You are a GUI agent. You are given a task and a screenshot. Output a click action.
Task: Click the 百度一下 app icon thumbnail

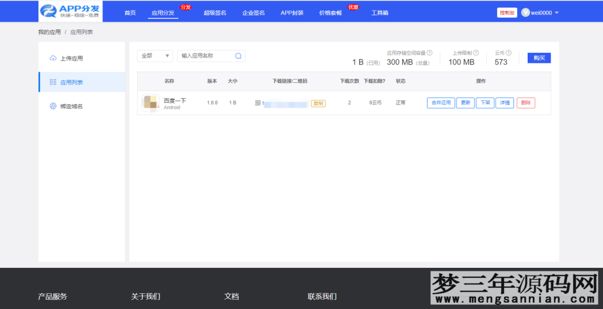click(x=150, y=103)
